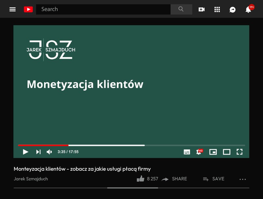Click the JSZ Jarek Szmajduch logo in video
263x199 pixels.
click(x=51, y=50)
